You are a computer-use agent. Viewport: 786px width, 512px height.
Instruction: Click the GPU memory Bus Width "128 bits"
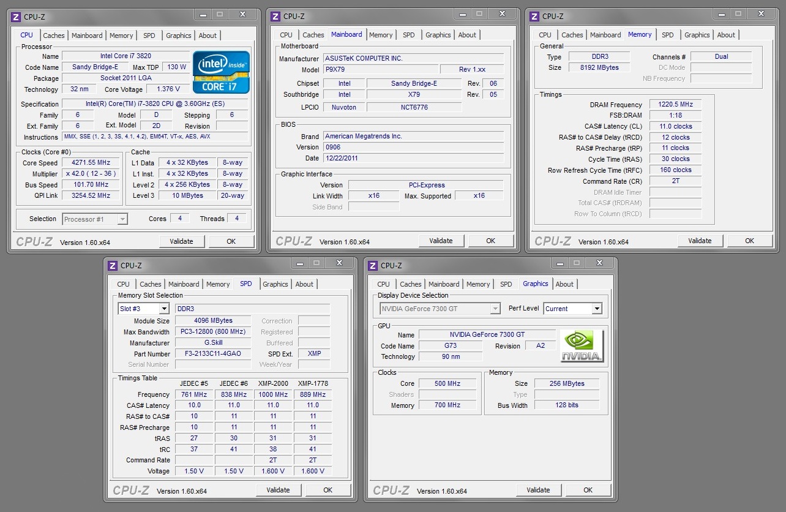click(x=567, y=405)
